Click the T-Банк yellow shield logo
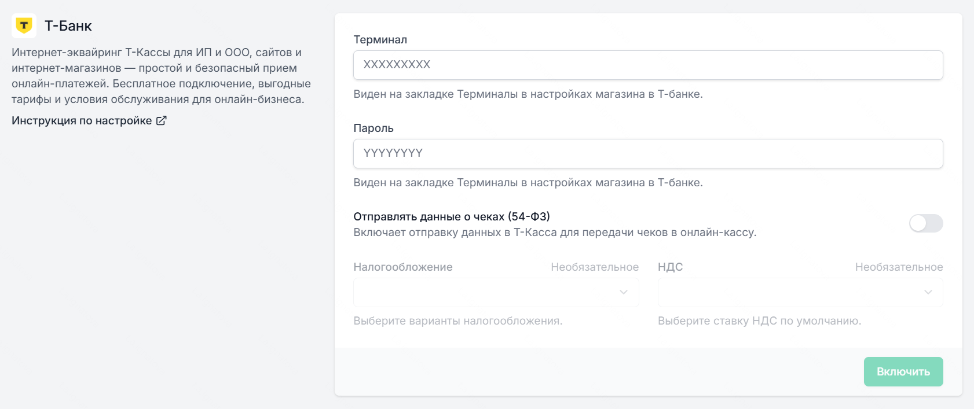This screenshot has width=974, height=409. coord(24,26)
